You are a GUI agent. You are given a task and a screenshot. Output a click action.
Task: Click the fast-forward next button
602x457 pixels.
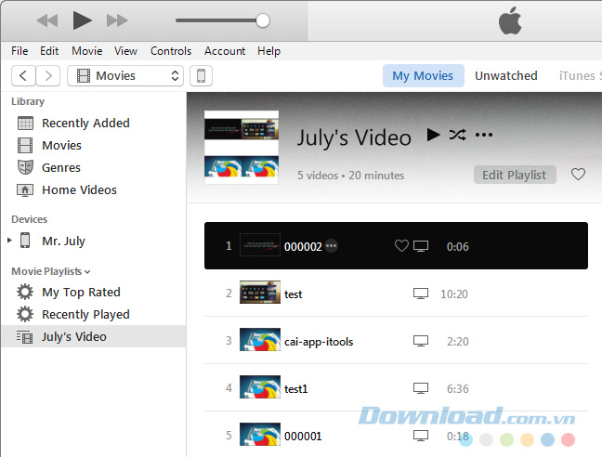117,20
